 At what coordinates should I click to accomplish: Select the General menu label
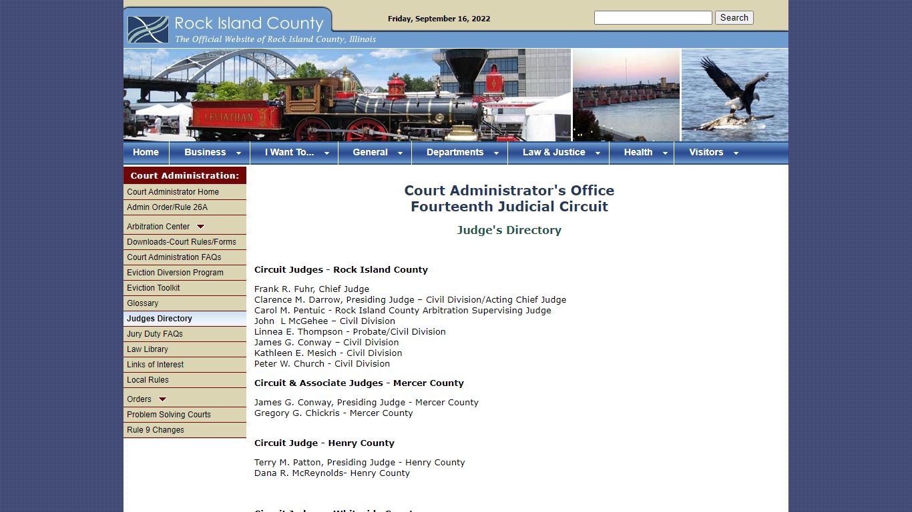click(x=370, y=153)
